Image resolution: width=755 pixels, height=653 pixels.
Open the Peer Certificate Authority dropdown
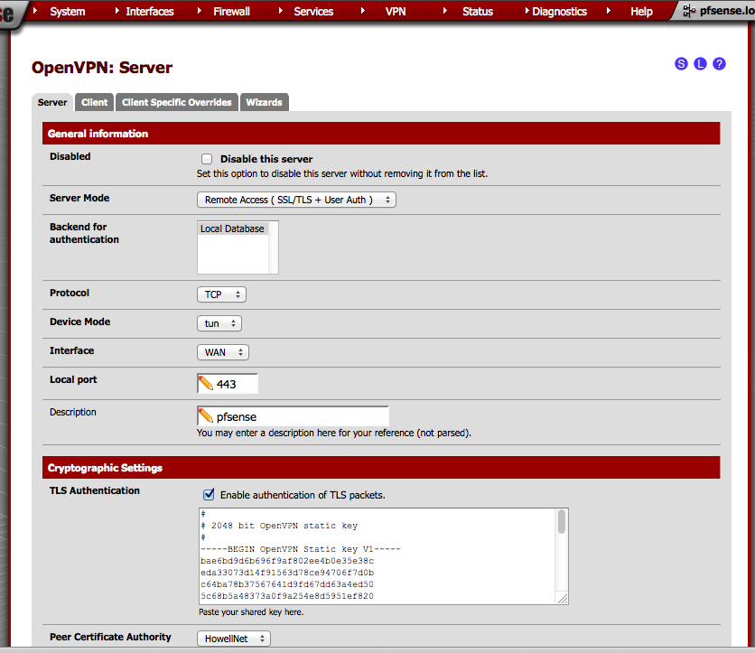(234, 639)
